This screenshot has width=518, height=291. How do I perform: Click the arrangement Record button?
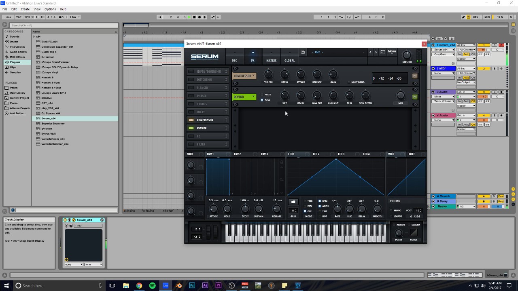[x=200, y=17]
